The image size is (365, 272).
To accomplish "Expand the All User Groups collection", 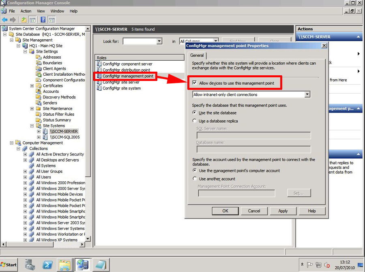I will [x=25, y=172].
